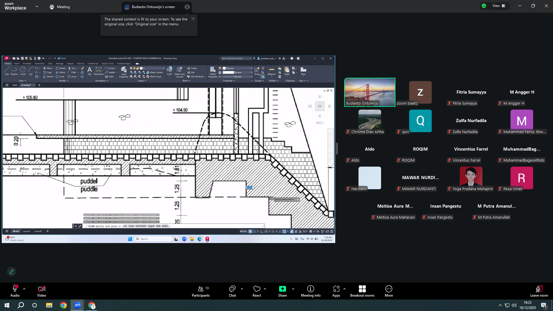The image size is (553, 311).
Task: Click the Array tool in Modify panel
Action: (72, 77)
